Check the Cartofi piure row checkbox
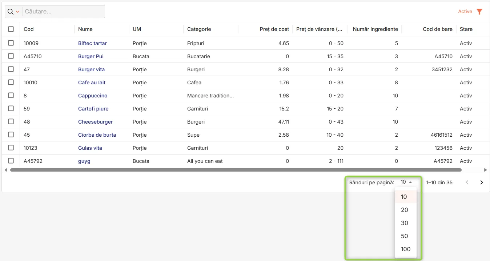This screenshot has height=261, width=490. coord(11,108)
